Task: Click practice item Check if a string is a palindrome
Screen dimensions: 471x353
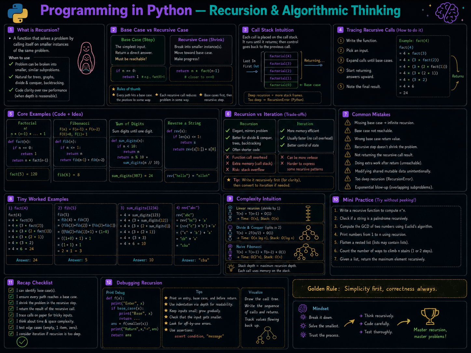Action: coord(374,218)
